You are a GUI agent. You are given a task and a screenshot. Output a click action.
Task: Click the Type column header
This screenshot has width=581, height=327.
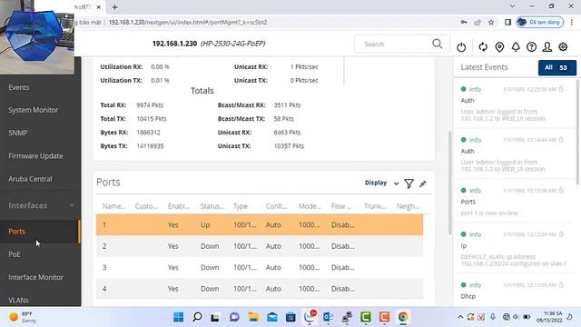pos(241,206)
